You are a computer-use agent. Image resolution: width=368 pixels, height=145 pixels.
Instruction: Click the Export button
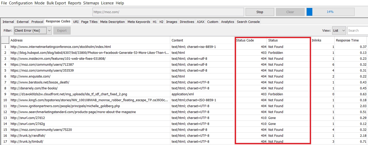(x=62, y=30)
